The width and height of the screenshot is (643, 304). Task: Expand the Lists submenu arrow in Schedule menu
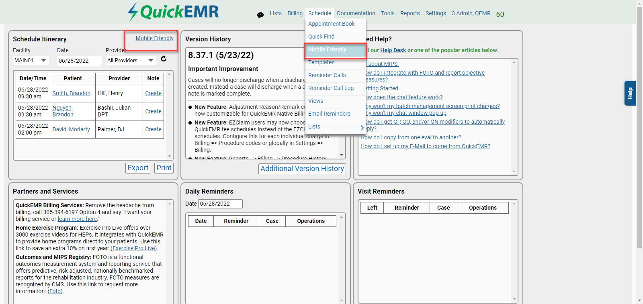click(x=362, y=128)
